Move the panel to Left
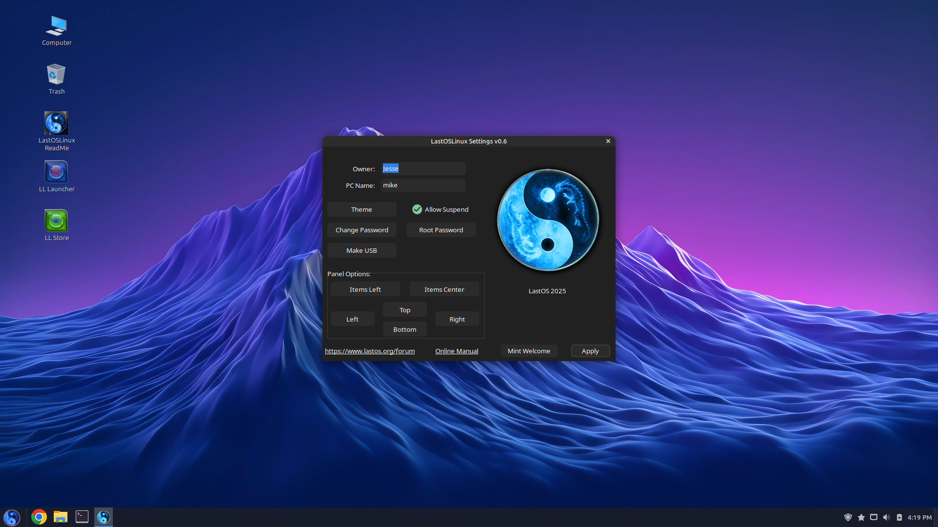Viewport: 938px width, 527px height. coord(352,319)
